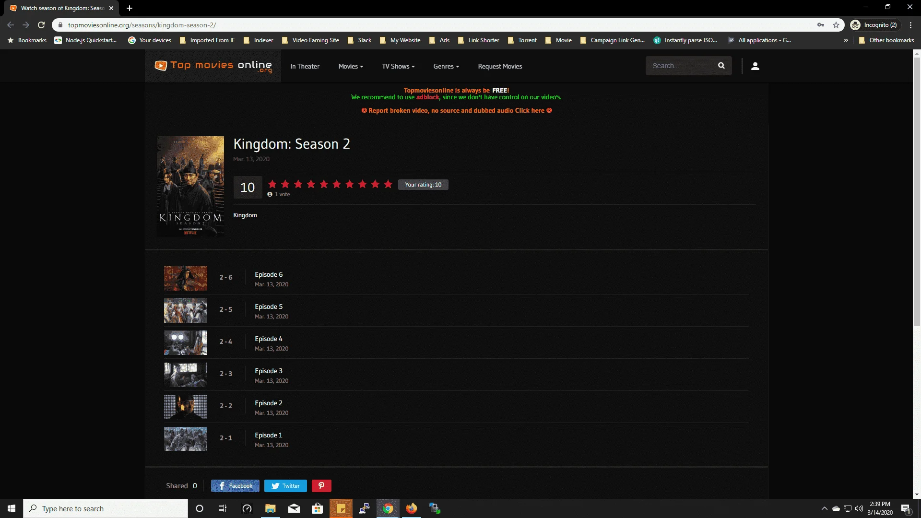
Task: Share the page on Facebook
Action: [x=235, y=486]
